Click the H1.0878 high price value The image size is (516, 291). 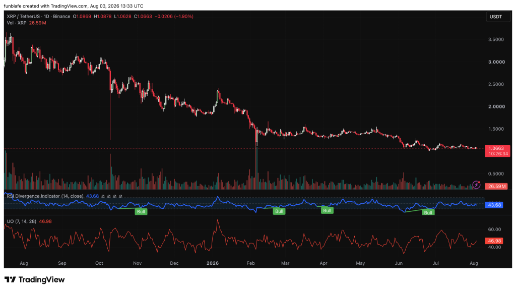(103, 16)
